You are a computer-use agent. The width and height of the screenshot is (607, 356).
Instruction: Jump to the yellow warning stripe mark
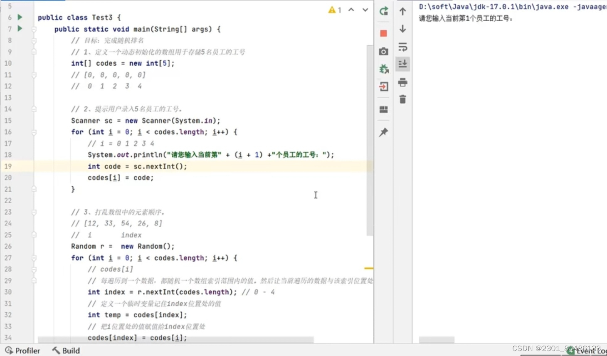coord(369,268)
